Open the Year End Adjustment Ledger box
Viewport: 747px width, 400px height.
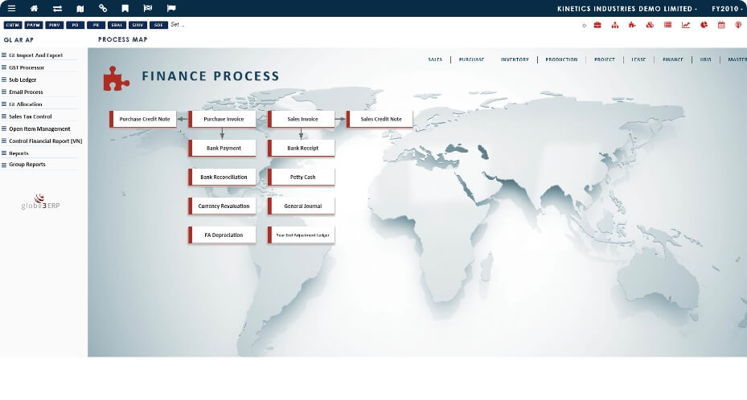pos(302,235)
